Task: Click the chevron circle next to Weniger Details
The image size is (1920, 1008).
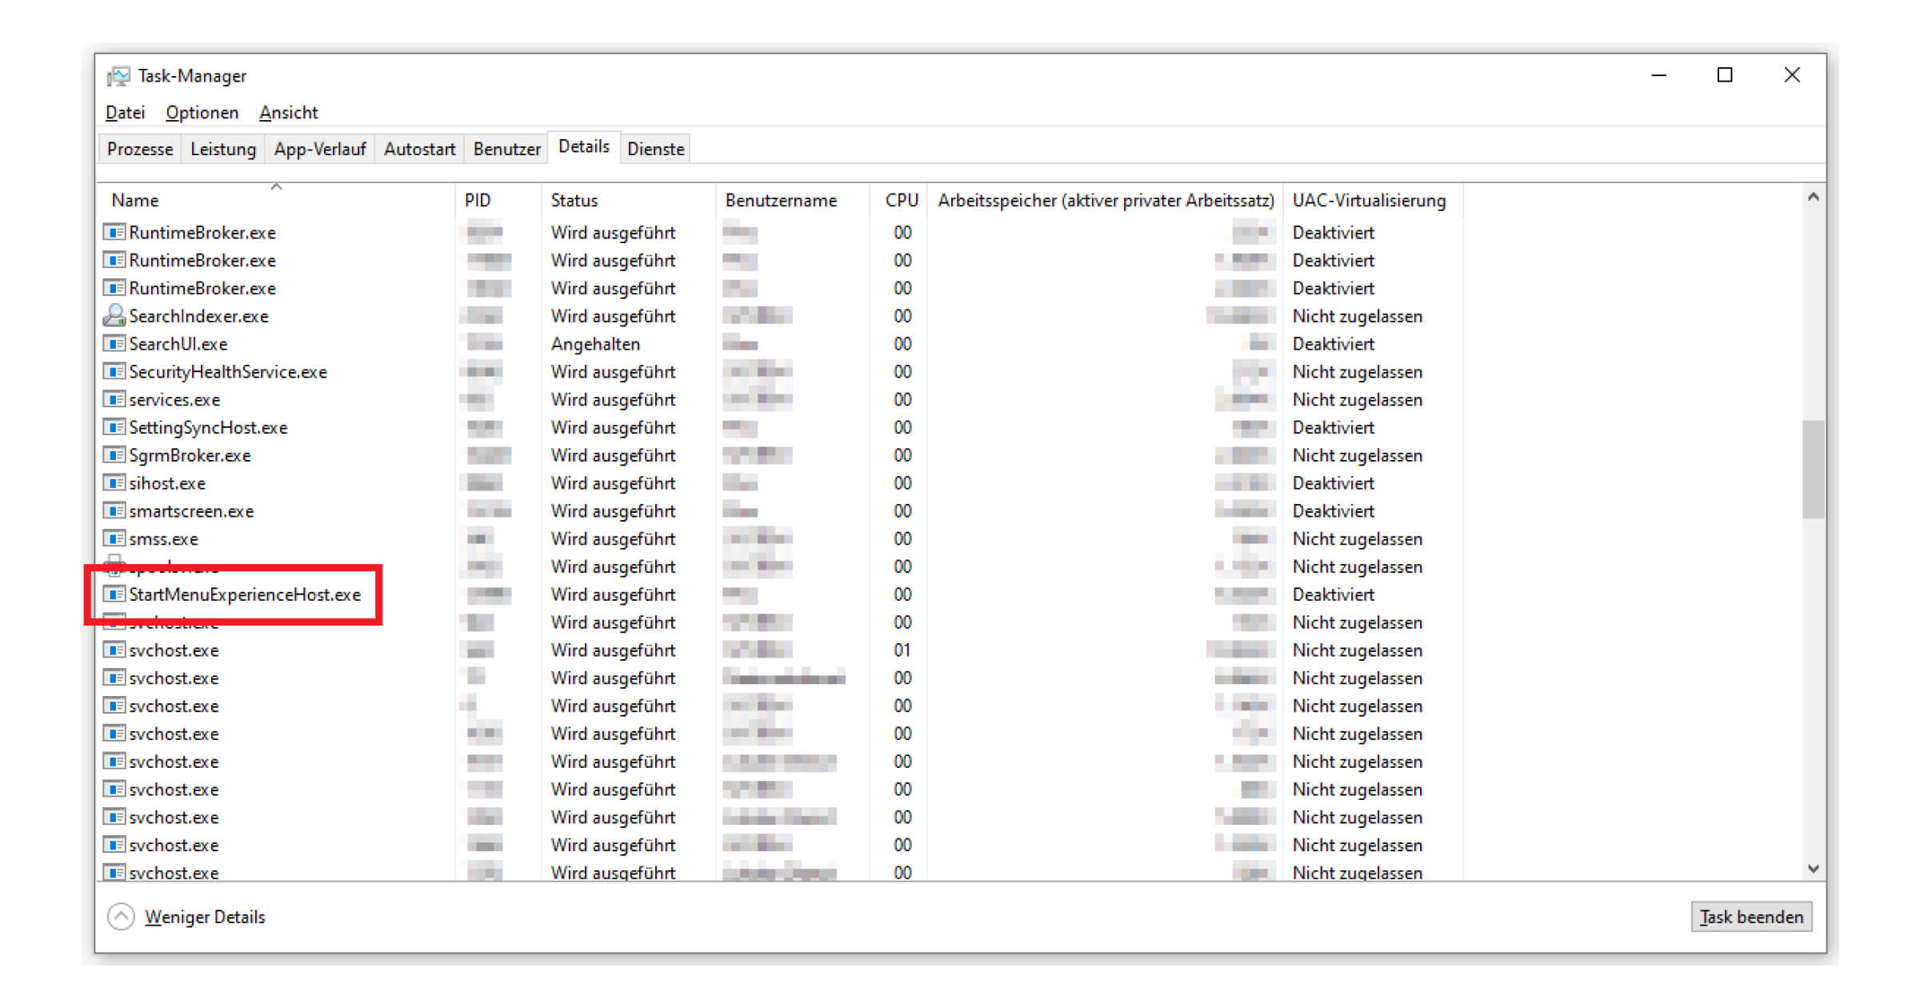Action: (121, 917)
